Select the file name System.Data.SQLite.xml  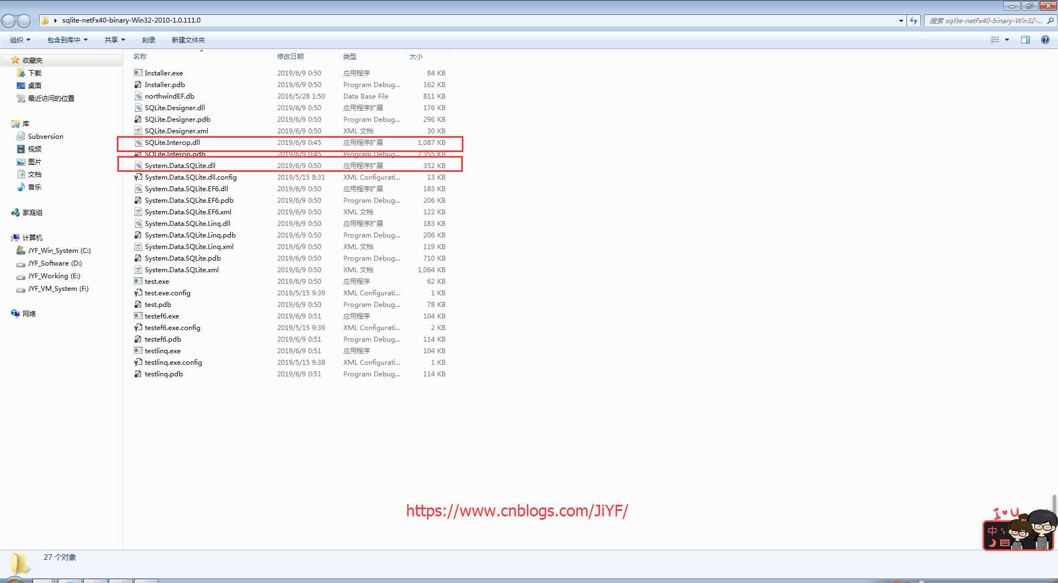(182, 269)
